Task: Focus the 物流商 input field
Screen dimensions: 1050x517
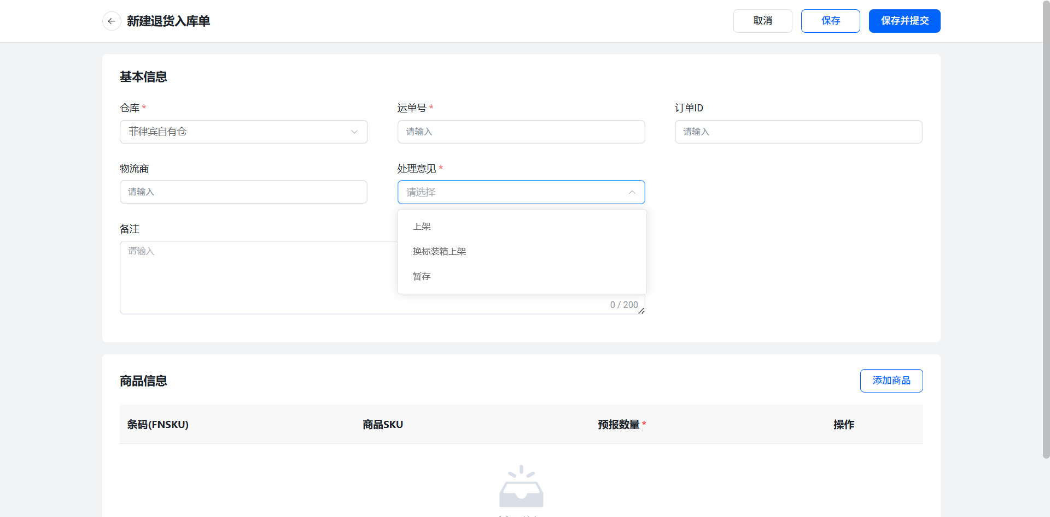Action: click(243, 192)
